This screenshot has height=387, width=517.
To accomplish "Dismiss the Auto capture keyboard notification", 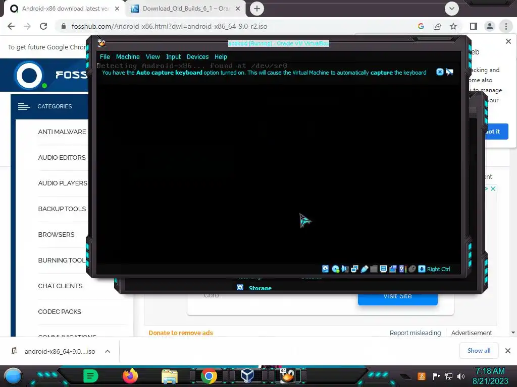I will 440,72.
